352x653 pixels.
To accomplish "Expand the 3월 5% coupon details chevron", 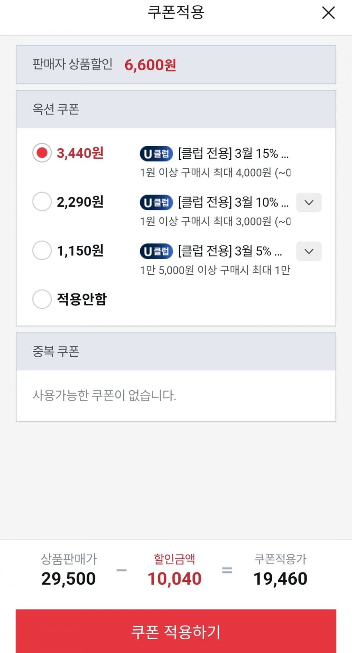I will pyautogui.click(x=309, y=251).
